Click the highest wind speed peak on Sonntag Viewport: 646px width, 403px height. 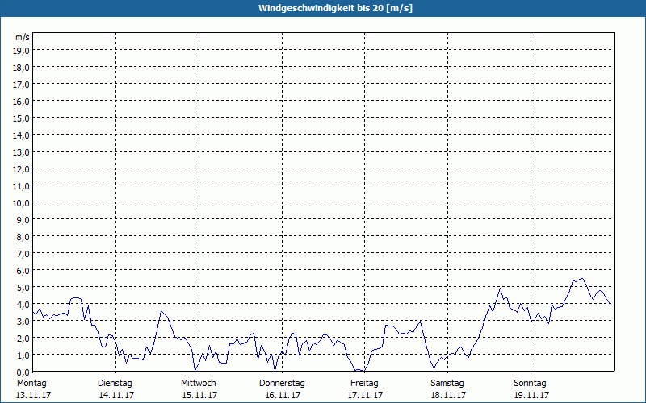point(581,279)
